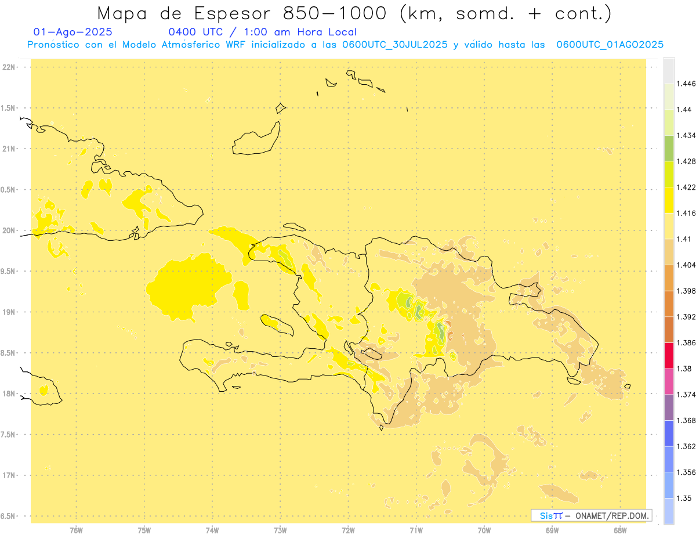Select the purple swatch between 1.368 and 1.374
The width and height of the screenshot is (696, 538).
(669, 407)
